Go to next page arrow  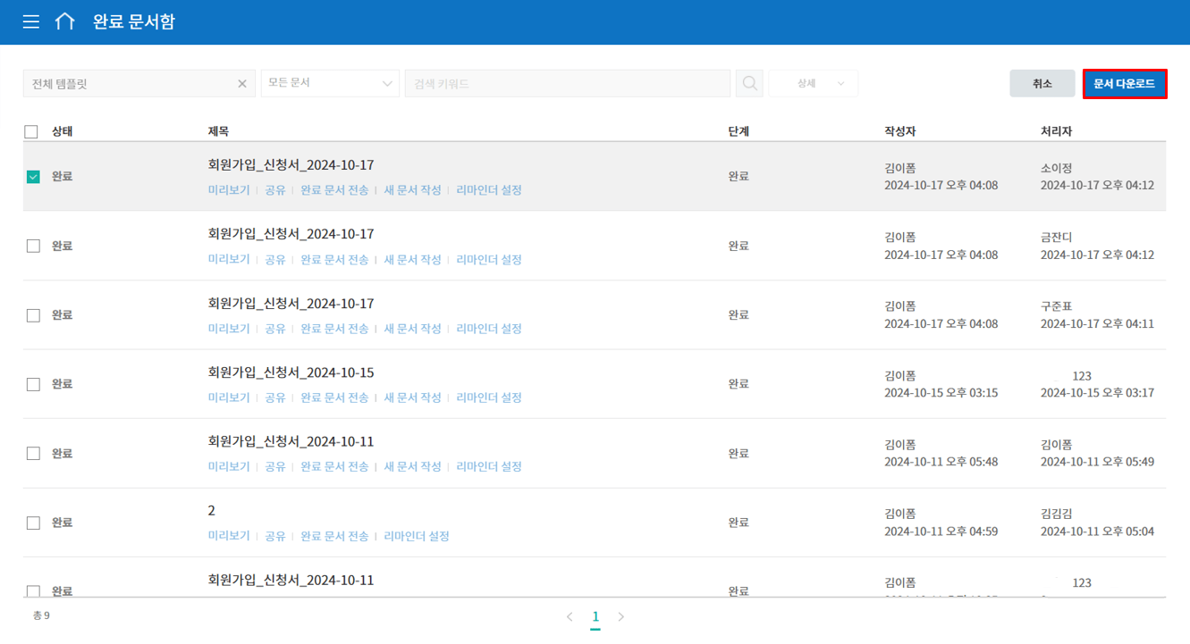pyautogui.click(x=621, y=616)
